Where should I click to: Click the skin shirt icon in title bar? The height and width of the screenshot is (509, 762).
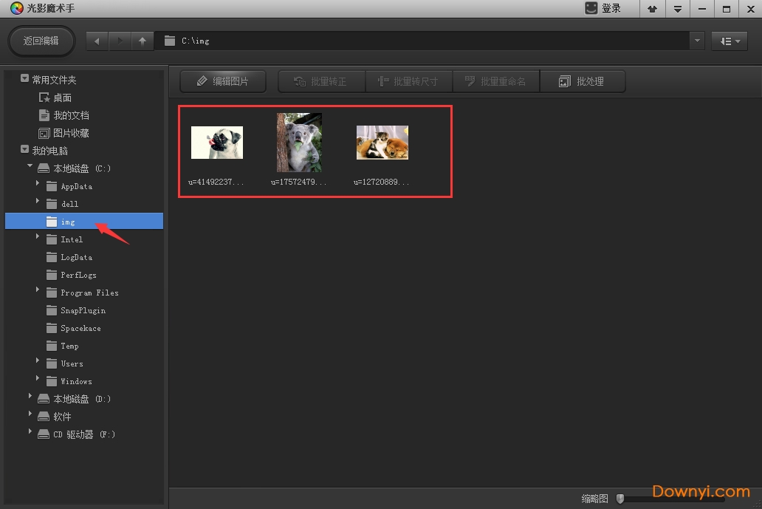(652, 9)
